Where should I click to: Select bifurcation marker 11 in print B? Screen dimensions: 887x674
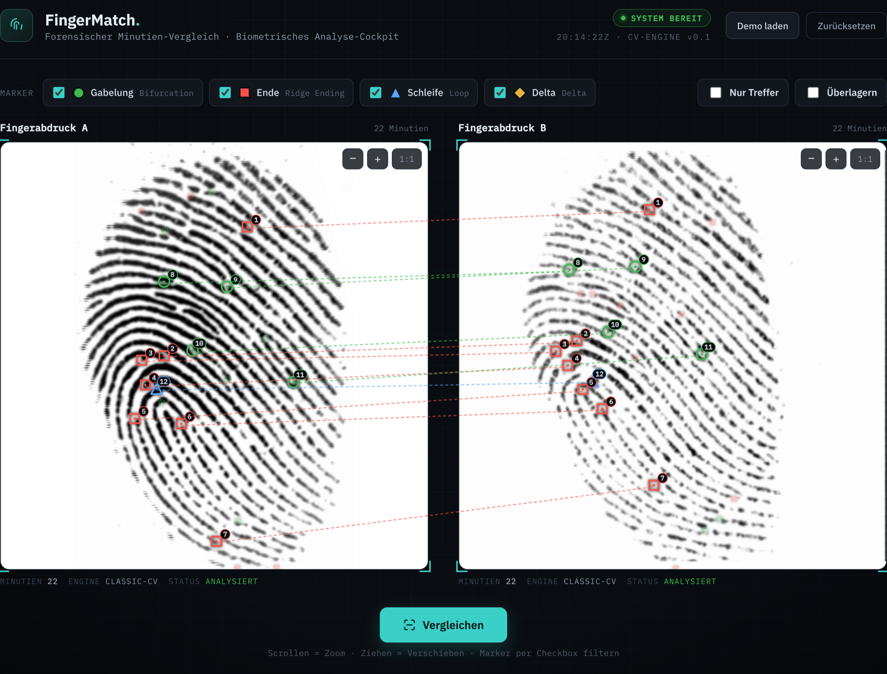click(x=702, y=354)
